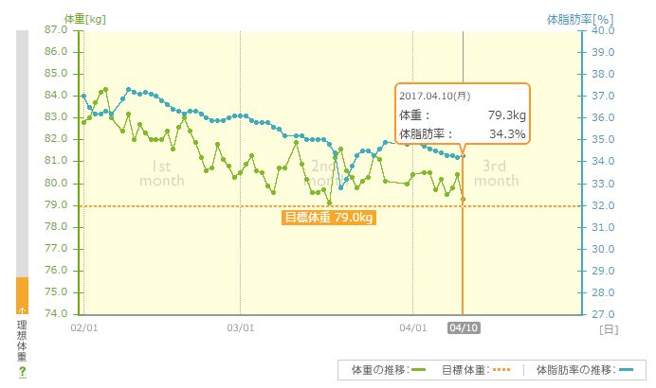656x388 pixels.
Task: Click the 2017.04.10 tooltip box
Action: (x=462, y=114)
